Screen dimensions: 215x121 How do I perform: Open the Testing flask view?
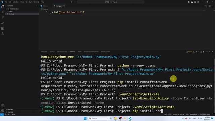click(3, 34)
